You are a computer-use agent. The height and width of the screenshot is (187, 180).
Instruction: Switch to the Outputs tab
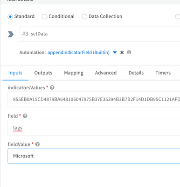pyautogui.click(x=43, y=73)
